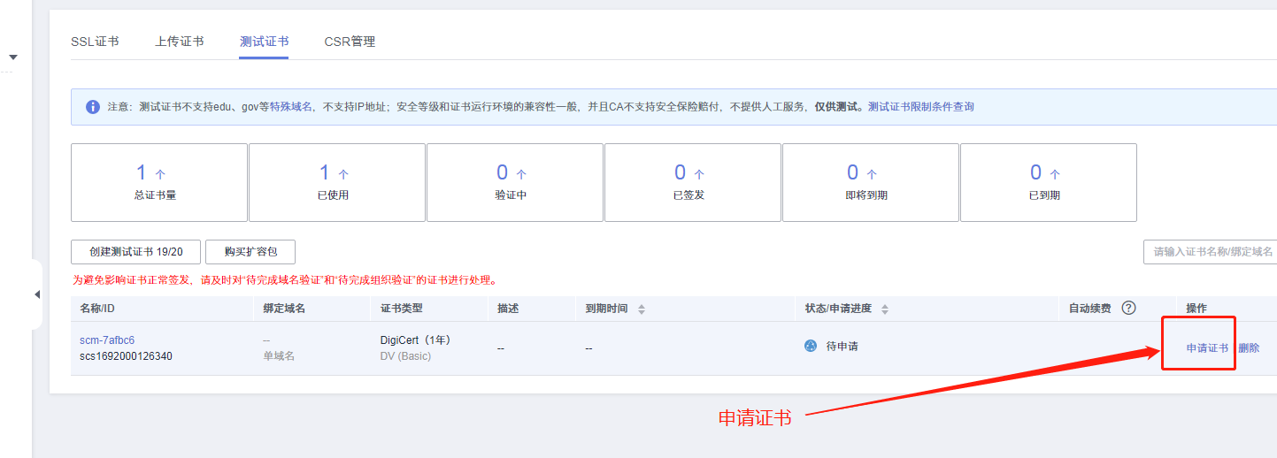The width and height of the screenshot is (1277, 458).
Task: Click the 特殊域名 link in the notice
Action: pos(291,107)
